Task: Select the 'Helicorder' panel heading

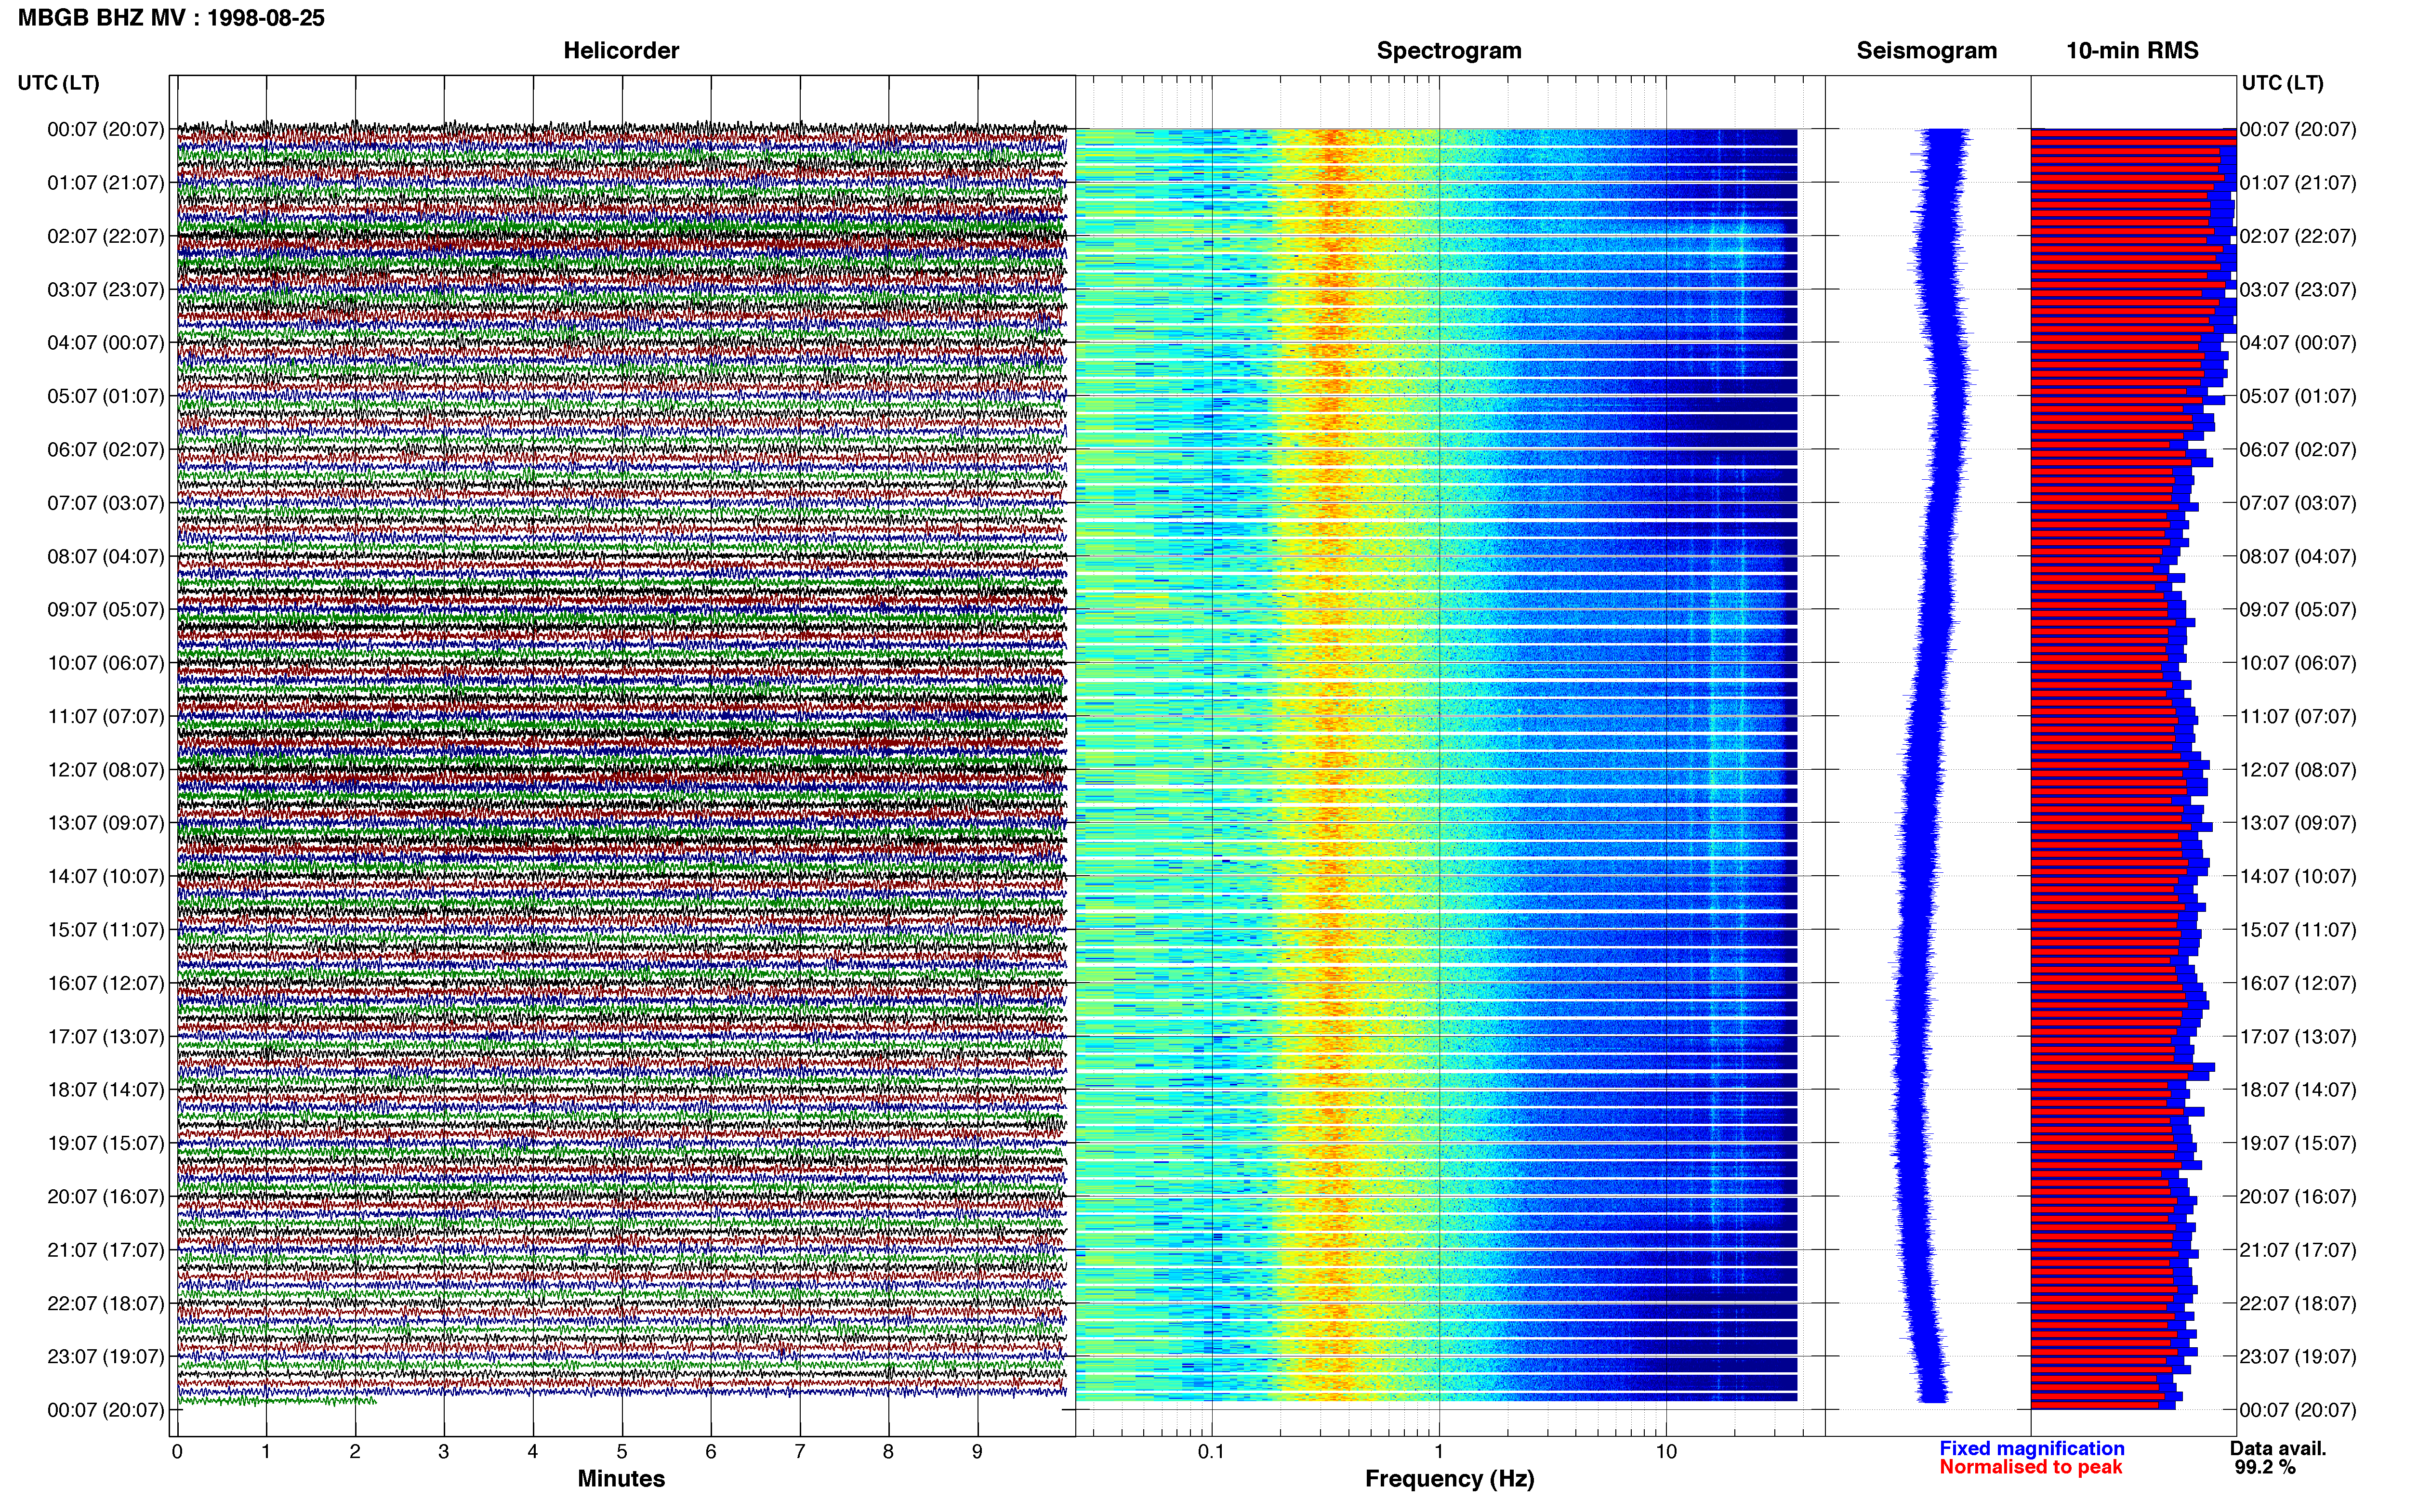Action: click(x=621, y=51)
